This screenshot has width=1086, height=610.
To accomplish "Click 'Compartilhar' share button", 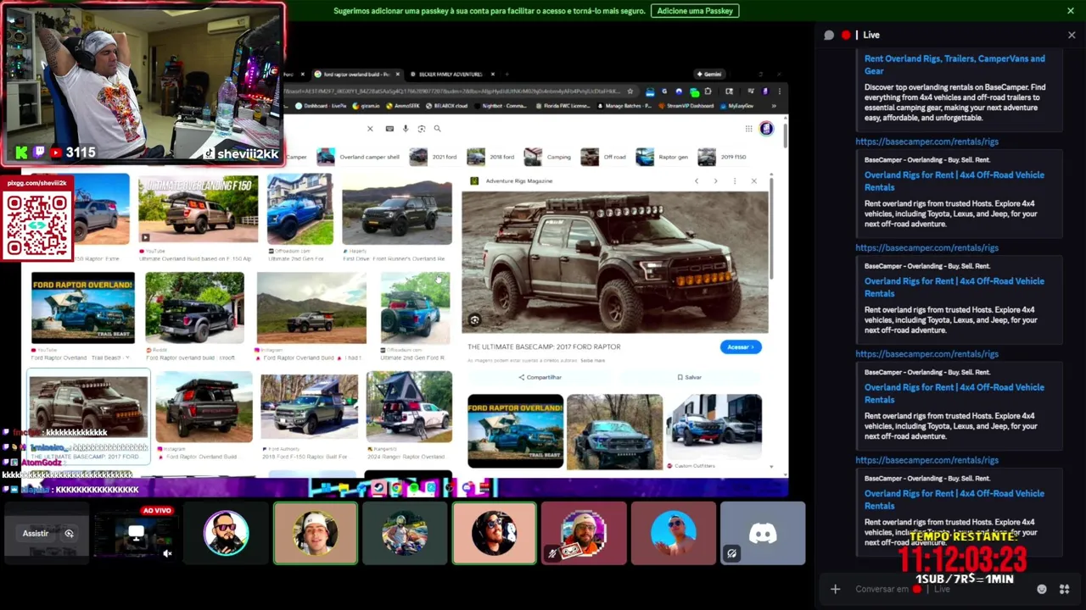I will [x=540, y=377].
